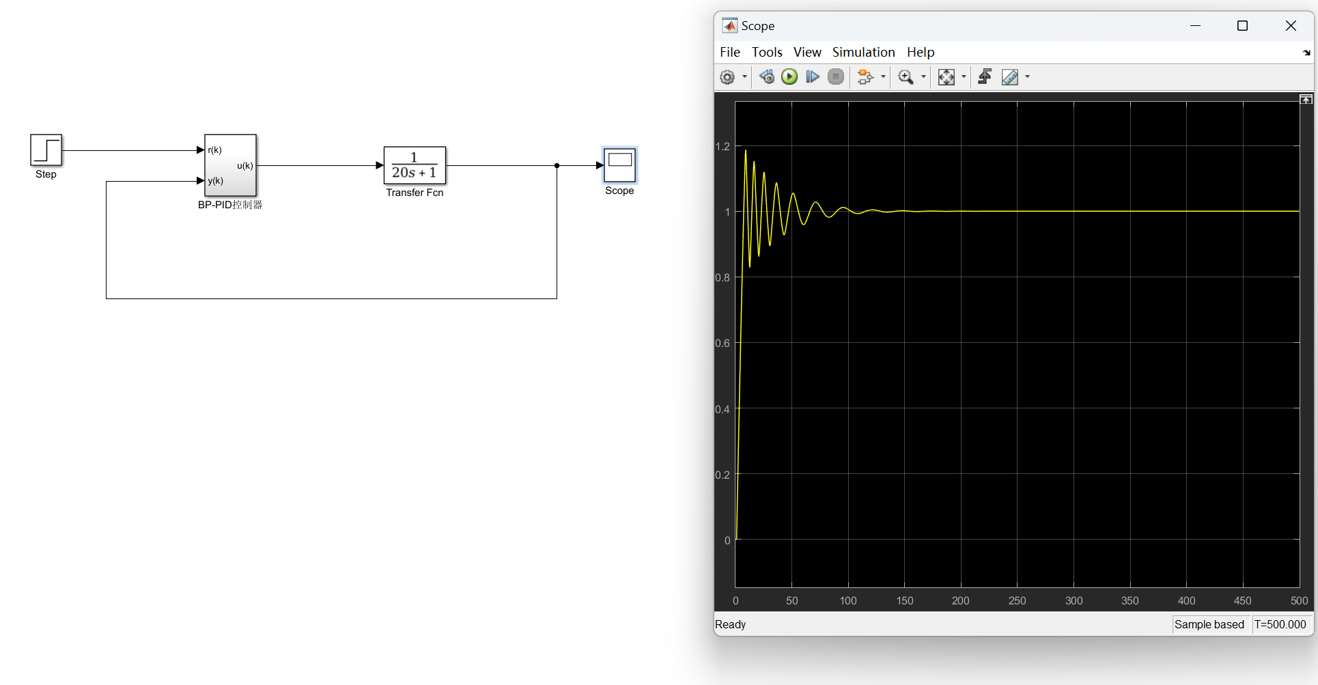1318x685 pixels.
Task: Click the Step Forward icon
Action: coord(812,77)
